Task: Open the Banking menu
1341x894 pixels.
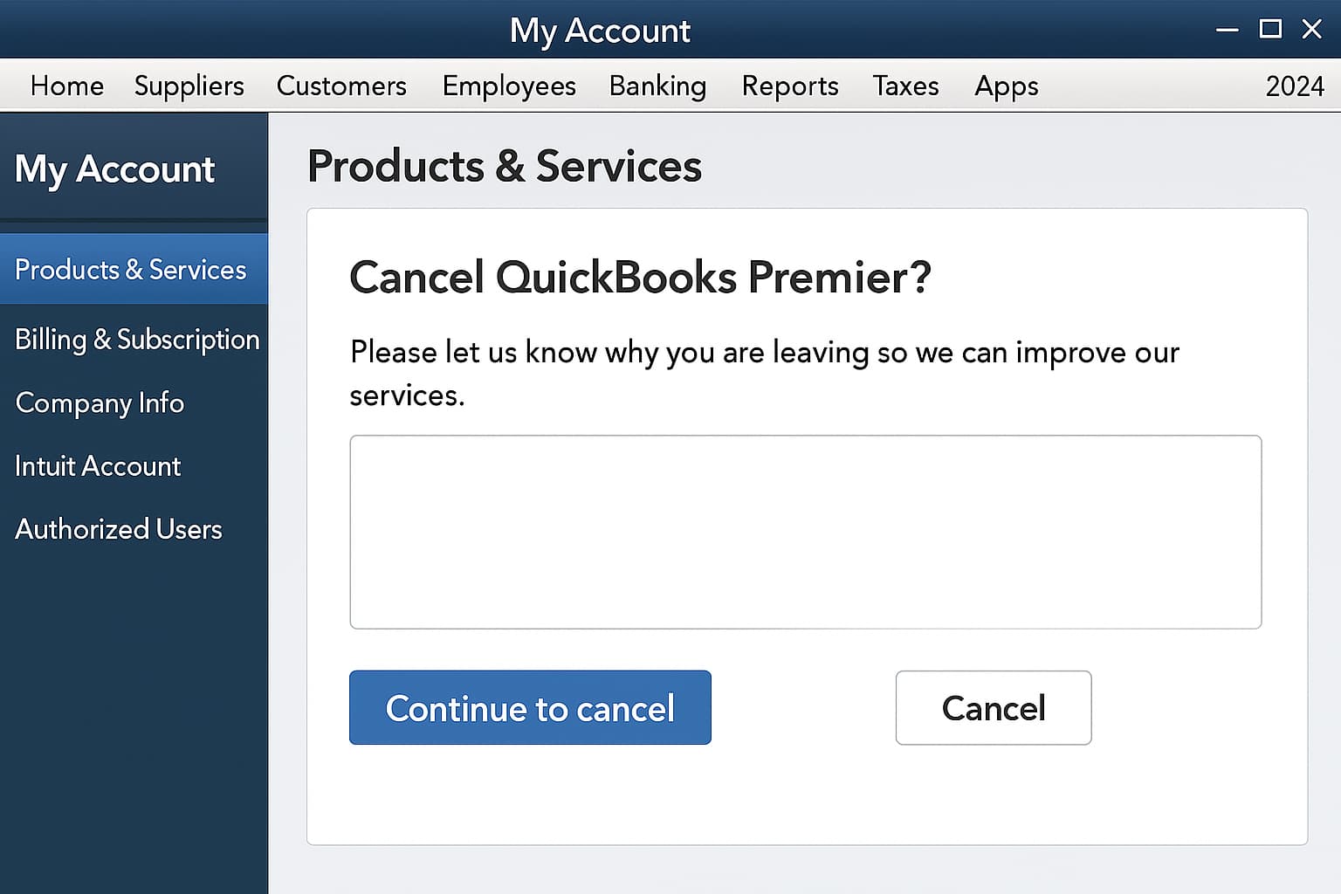Action: [657, 86]
